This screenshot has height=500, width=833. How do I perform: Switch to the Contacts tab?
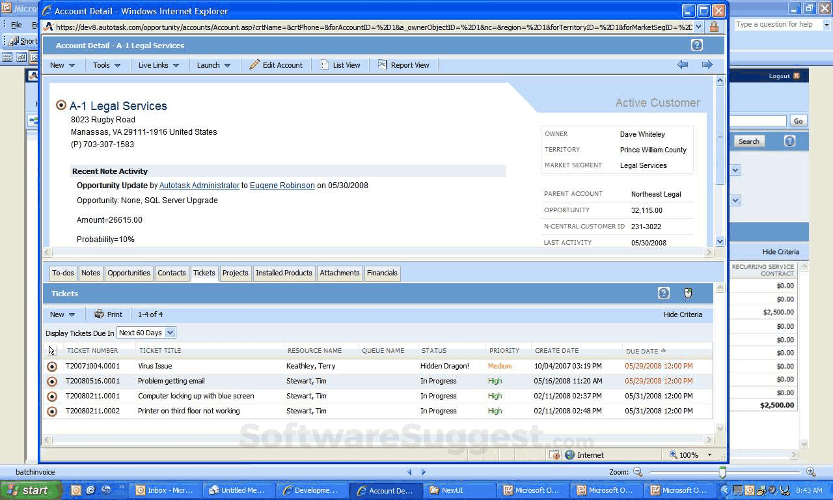(171, 273)
